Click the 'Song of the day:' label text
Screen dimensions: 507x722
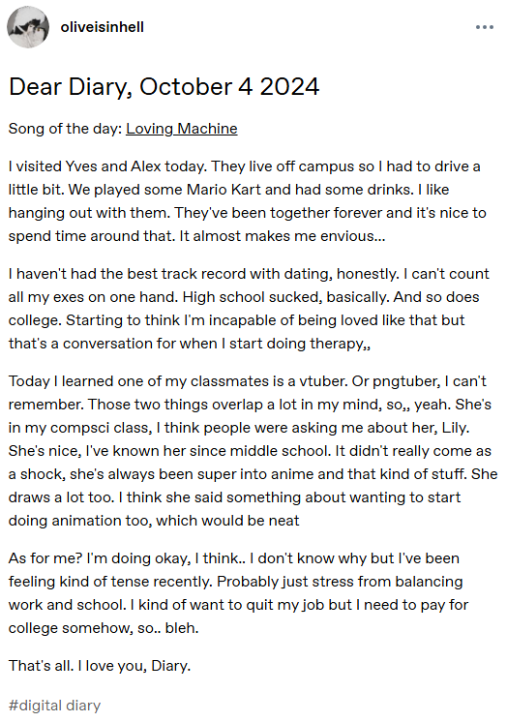pyautogui.click(x=65, y=129)
